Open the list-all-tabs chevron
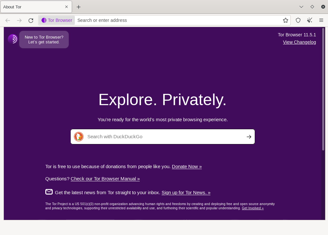The width and height of the screenshot is (328, 235). (x=301, y=7)
